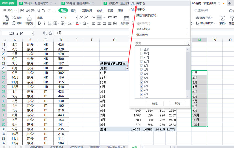Open the 单元格样式 dropdown
The image size is (234, 148).
[205, 23]
